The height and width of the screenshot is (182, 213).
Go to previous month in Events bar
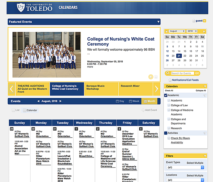38,101
